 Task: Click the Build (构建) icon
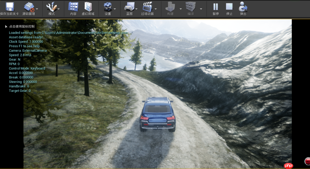tap(170, 7)
